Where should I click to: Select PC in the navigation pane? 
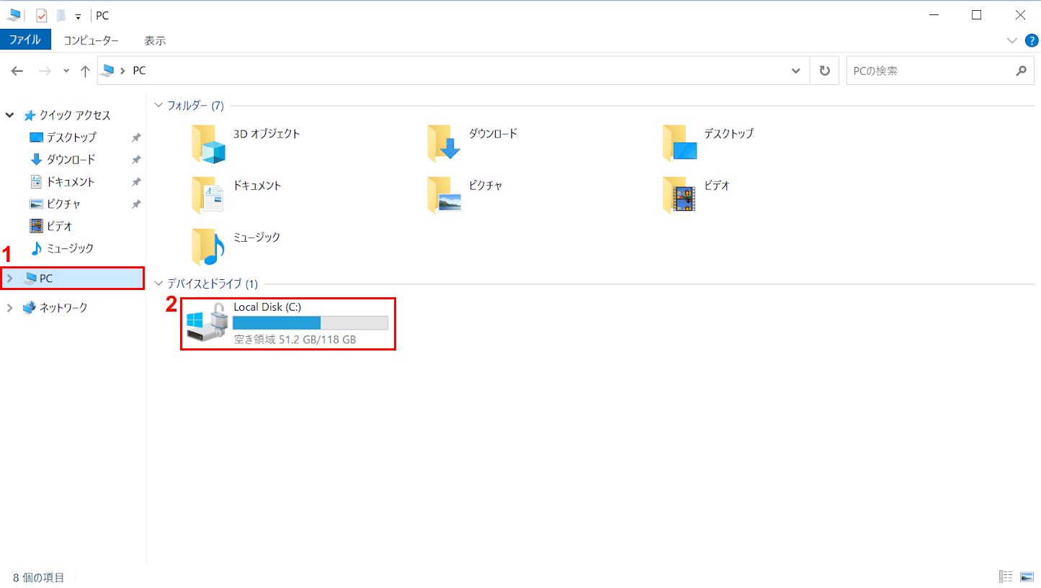[x=73, y=278]
